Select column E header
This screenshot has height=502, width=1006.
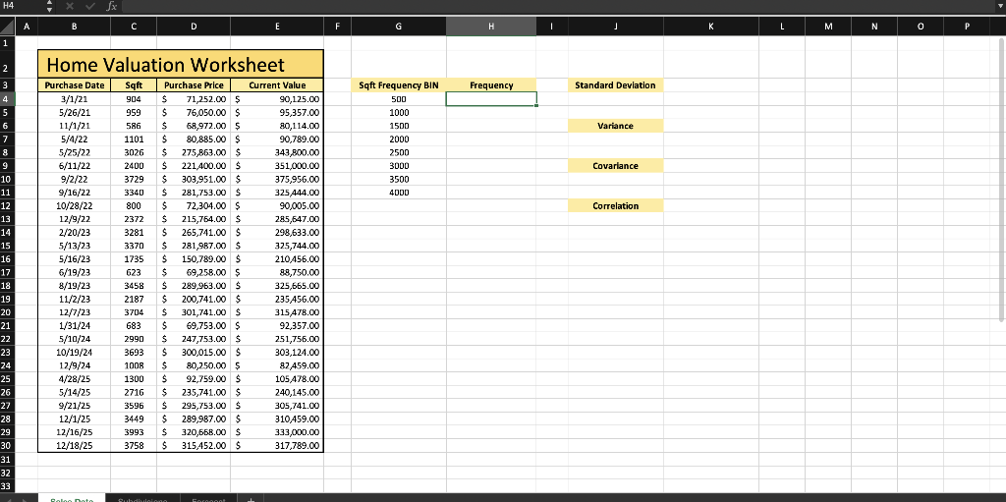tap(277, 27)
